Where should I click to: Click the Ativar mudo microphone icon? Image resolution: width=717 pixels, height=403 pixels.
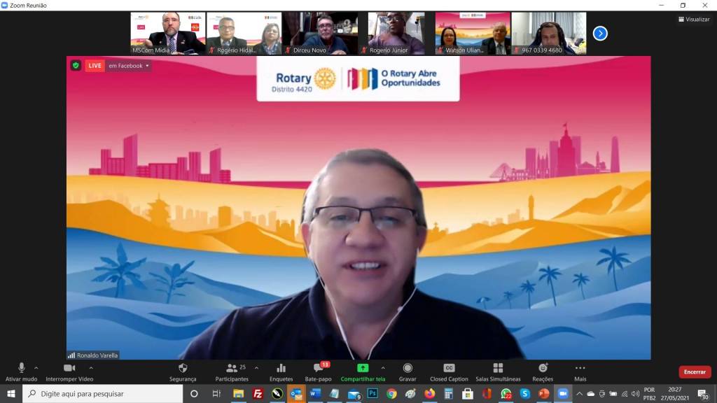coord(21,368)
